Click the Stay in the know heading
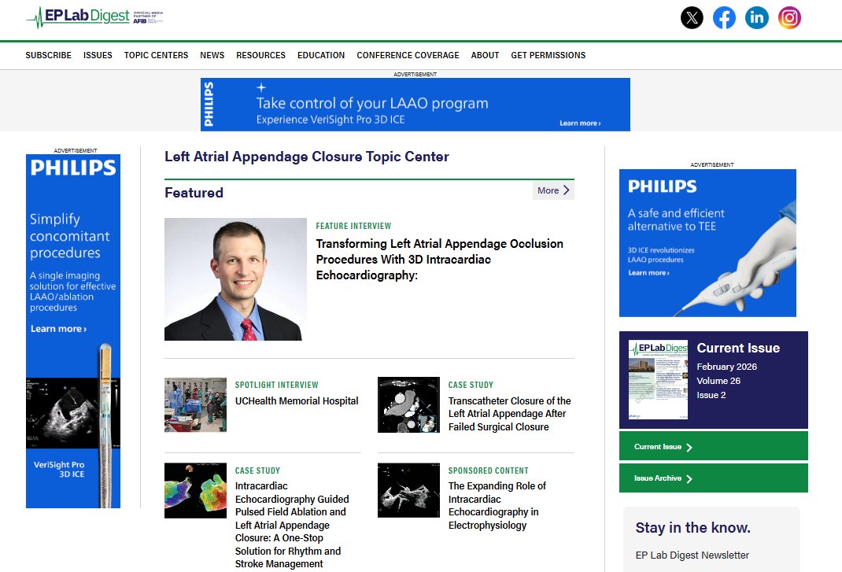This screenshot has height=572, width=842. 692,528
